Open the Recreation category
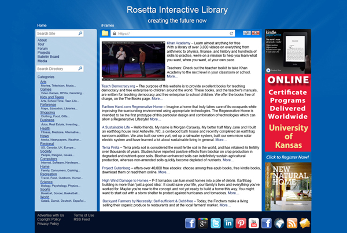347x233 pixels. coord(49,174)
